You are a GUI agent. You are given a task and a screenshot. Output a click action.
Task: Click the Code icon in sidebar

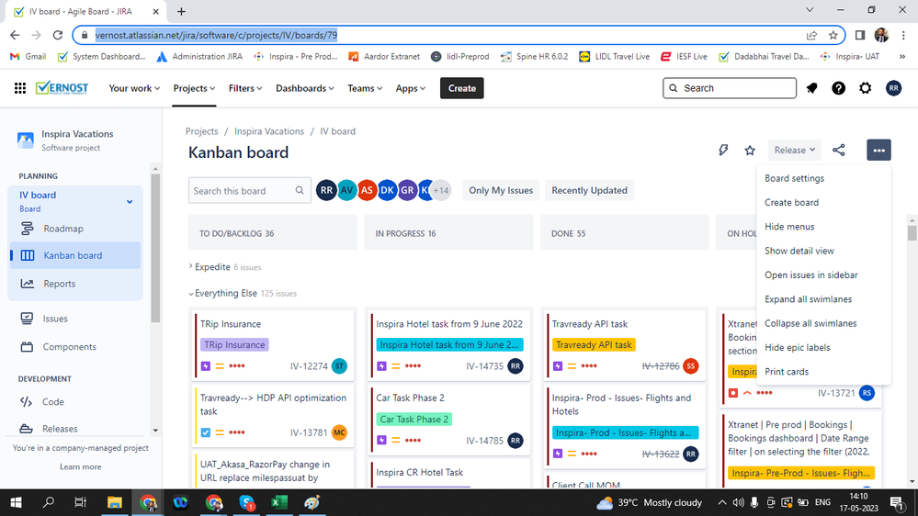click(26, 402)
